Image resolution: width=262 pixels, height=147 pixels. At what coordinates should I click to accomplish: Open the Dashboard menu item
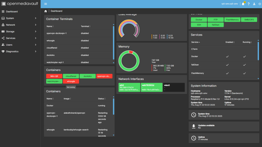pos(12,12)
